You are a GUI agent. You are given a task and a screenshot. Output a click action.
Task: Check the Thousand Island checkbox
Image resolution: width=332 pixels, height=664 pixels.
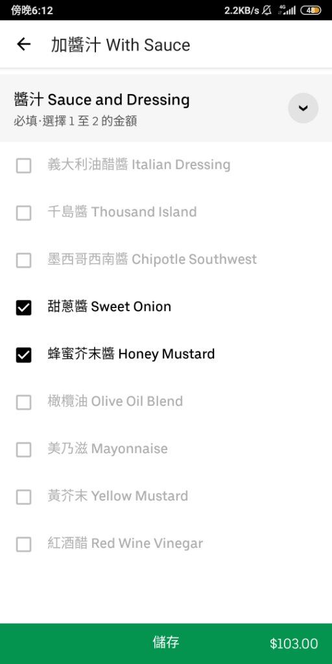pos(24,213)
